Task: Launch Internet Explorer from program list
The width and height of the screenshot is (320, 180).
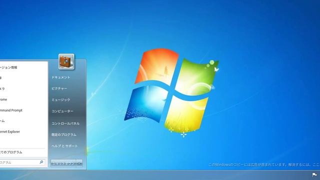Action: tap(10, 132)
